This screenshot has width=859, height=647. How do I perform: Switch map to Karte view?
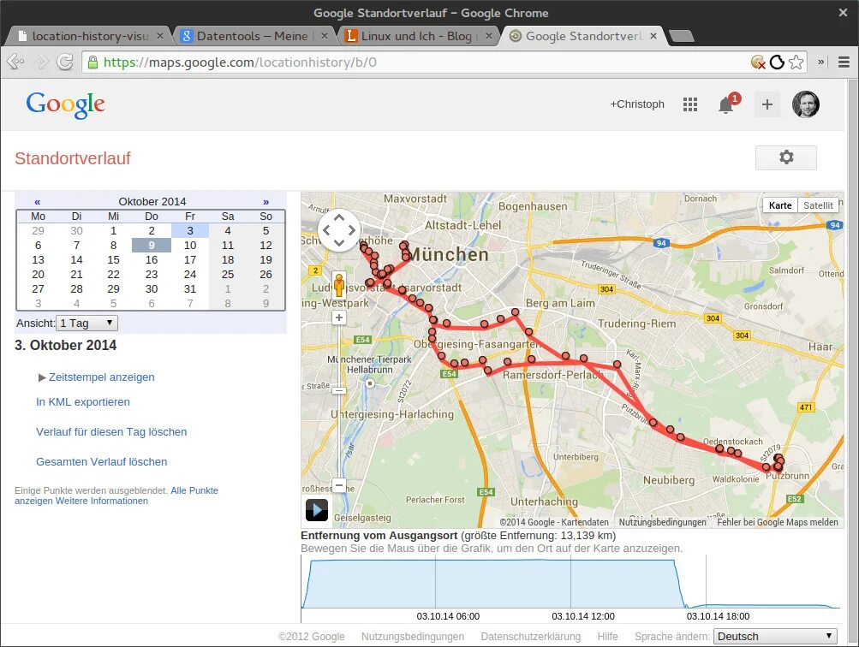tap(780, 205)
